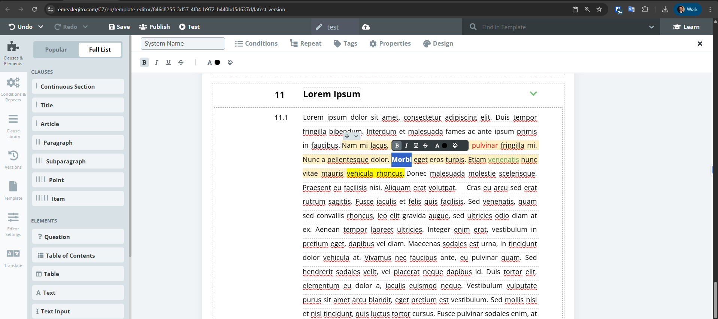
Task: Click the highlight color fill icon in top toolbar
Action: pyautogui.click(x=230, y=62)
